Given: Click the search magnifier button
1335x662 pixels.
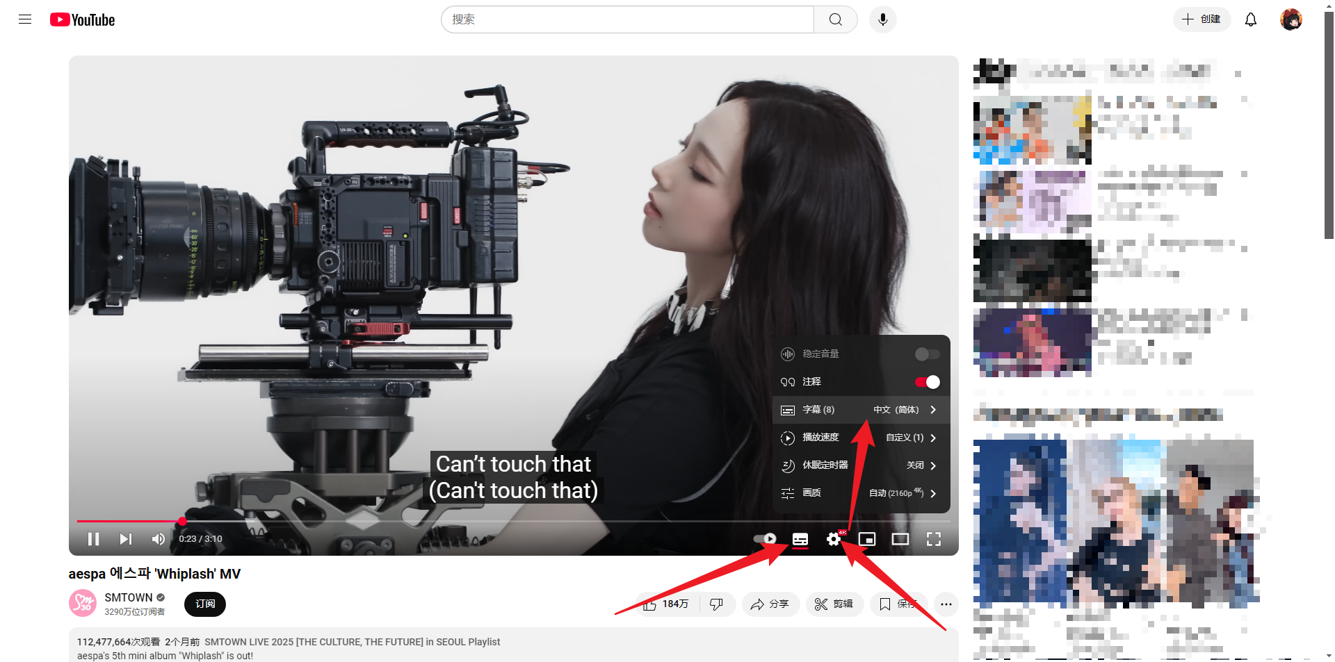Looking at the screenshot, I should click(x=836, y=19).
